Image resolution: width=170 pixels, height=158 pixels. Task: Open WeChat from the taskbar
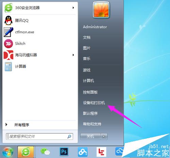pos(45,152)
